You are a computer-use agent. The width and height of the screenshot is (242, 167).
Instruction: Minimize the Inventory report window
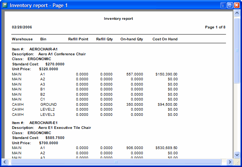(223, 5)
